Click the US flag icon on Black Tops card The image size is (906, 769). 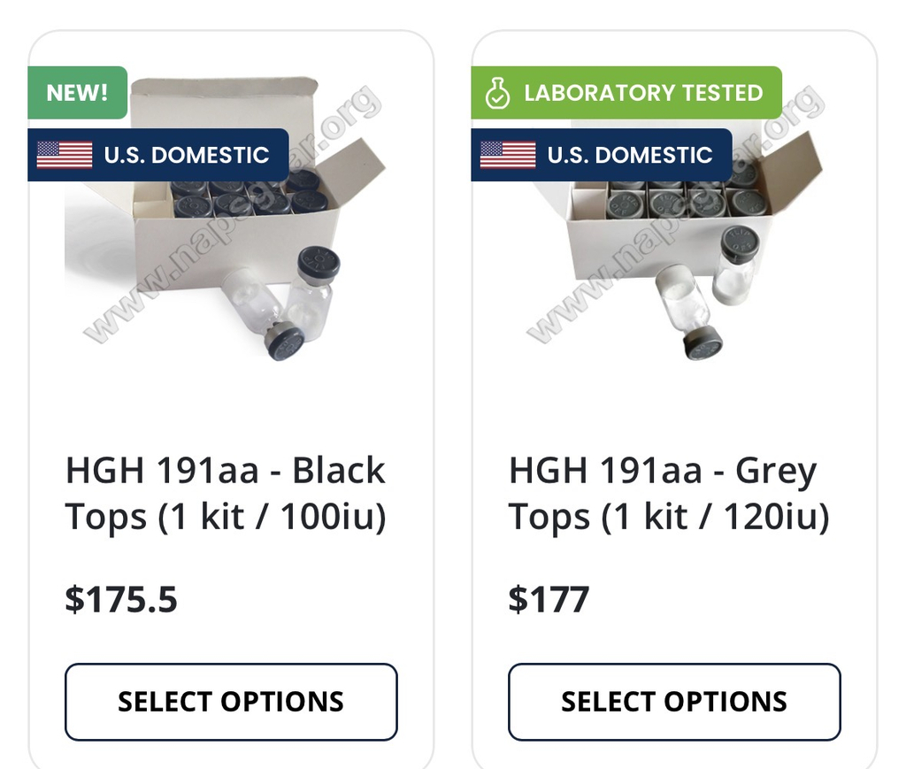[x=65, y=155]
